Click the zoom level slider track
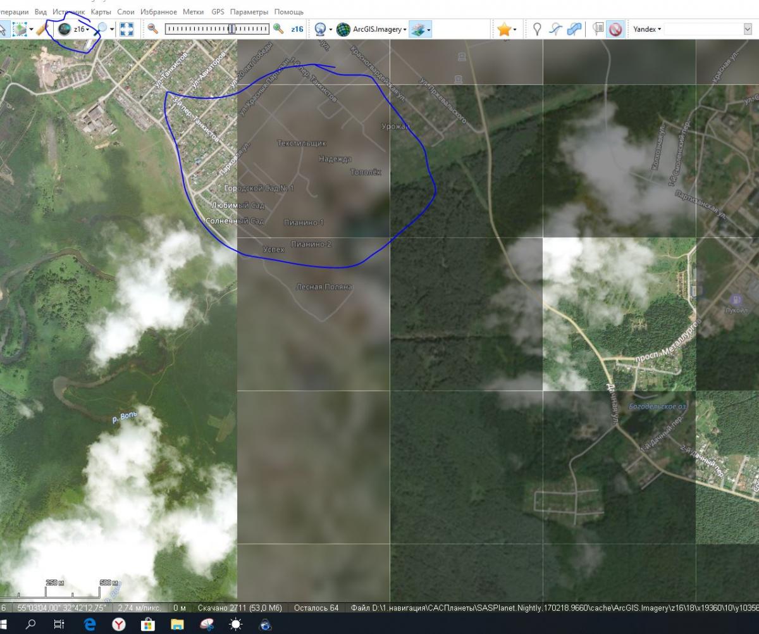The width and height of the screenshot is (759, 634). click(216, 29)
